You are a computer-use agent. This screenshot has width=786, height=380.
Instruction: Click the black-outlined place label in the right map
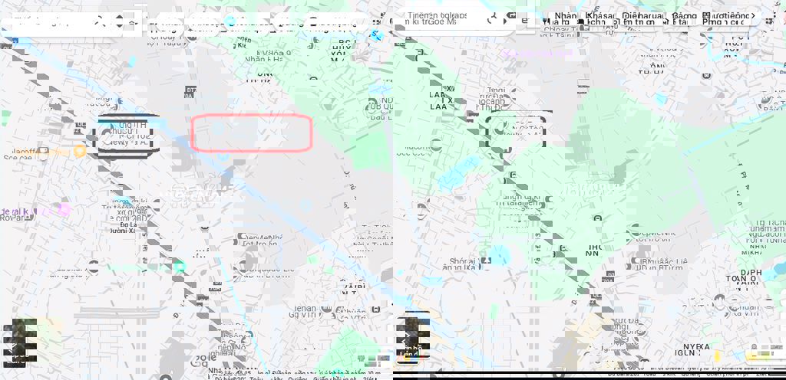coord(517,131)
